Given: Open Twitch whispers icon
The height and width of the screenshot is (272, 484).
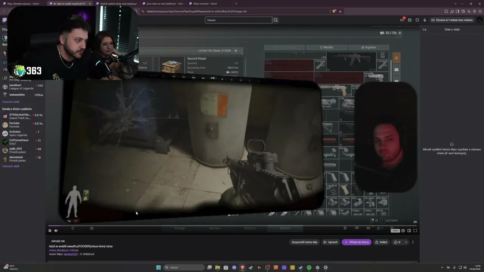Looking at the screenshot, I should pyautogui.click(x=417, y=20).
